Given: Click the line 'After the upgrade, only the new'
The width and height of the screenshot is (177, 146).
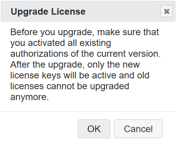Looking at the screenshot, I should (x=75, y=65).
